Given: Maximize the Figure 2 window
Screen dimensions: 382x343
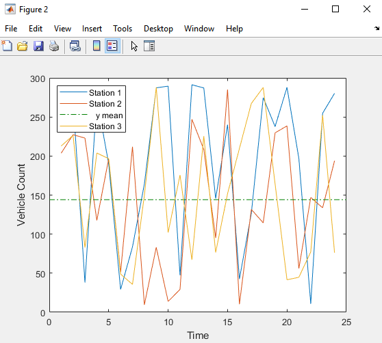Looking at the screenshot, I should (x=335, y=10).
